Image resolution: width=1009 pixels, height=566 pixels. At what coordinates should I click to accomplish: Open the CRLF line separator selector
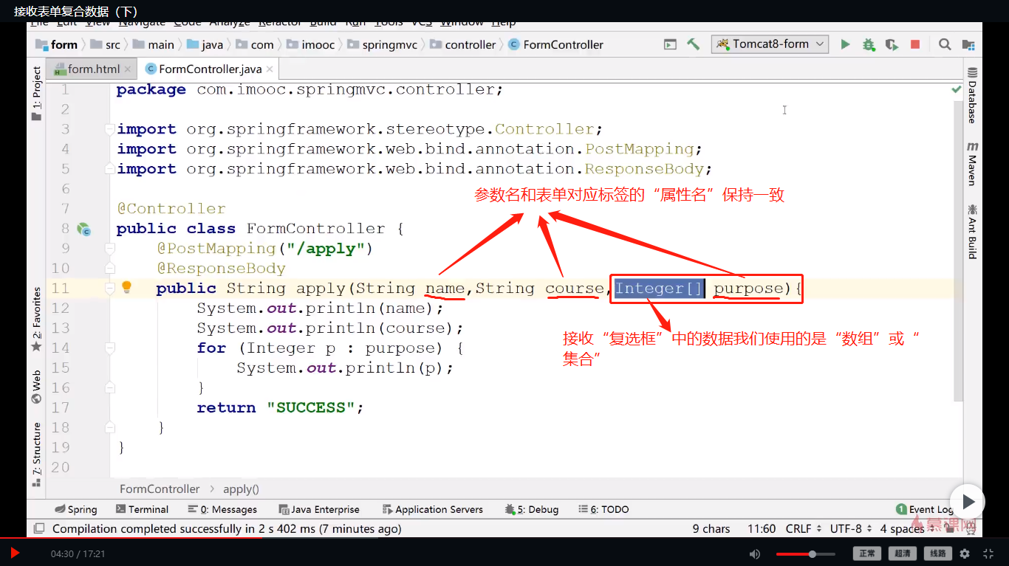[803, 528]
